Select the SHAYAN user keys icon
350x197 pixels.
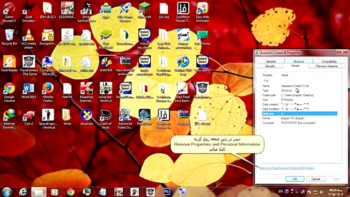(106, 64)
